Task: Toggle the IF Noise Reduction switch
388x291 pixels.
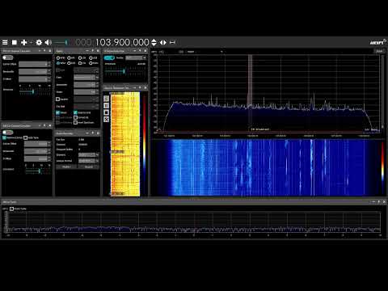Action: coord(109,57)
